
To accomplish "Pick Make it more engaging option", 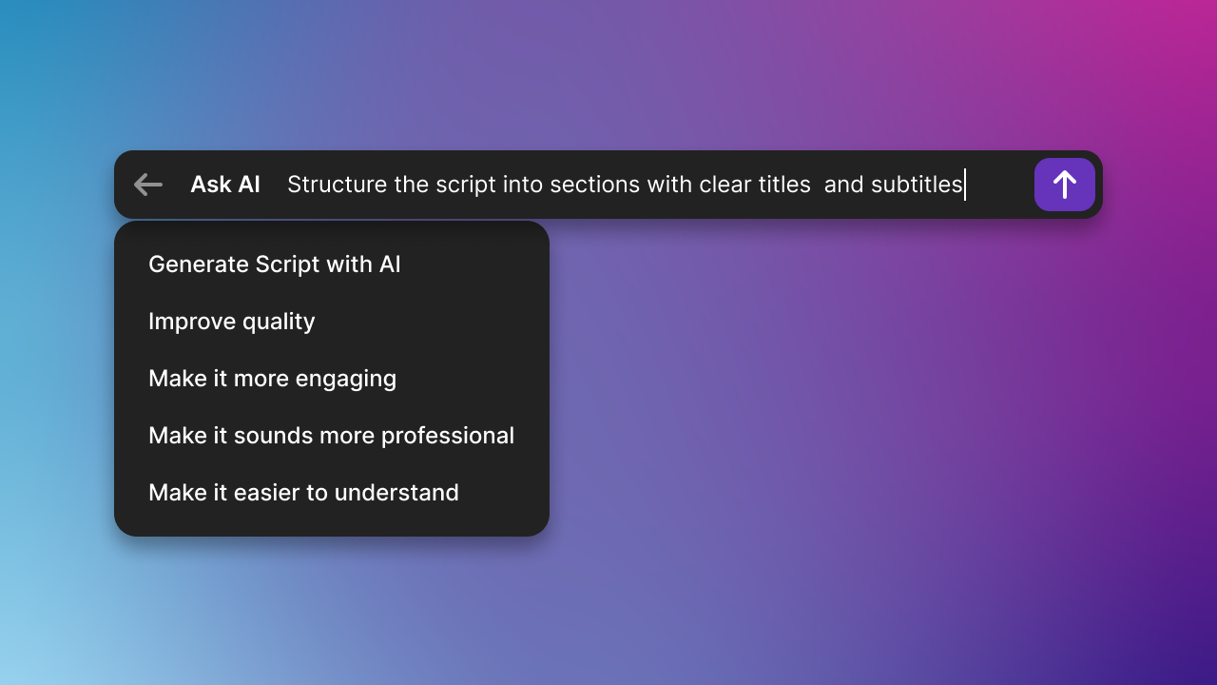I will click(272, 378).
